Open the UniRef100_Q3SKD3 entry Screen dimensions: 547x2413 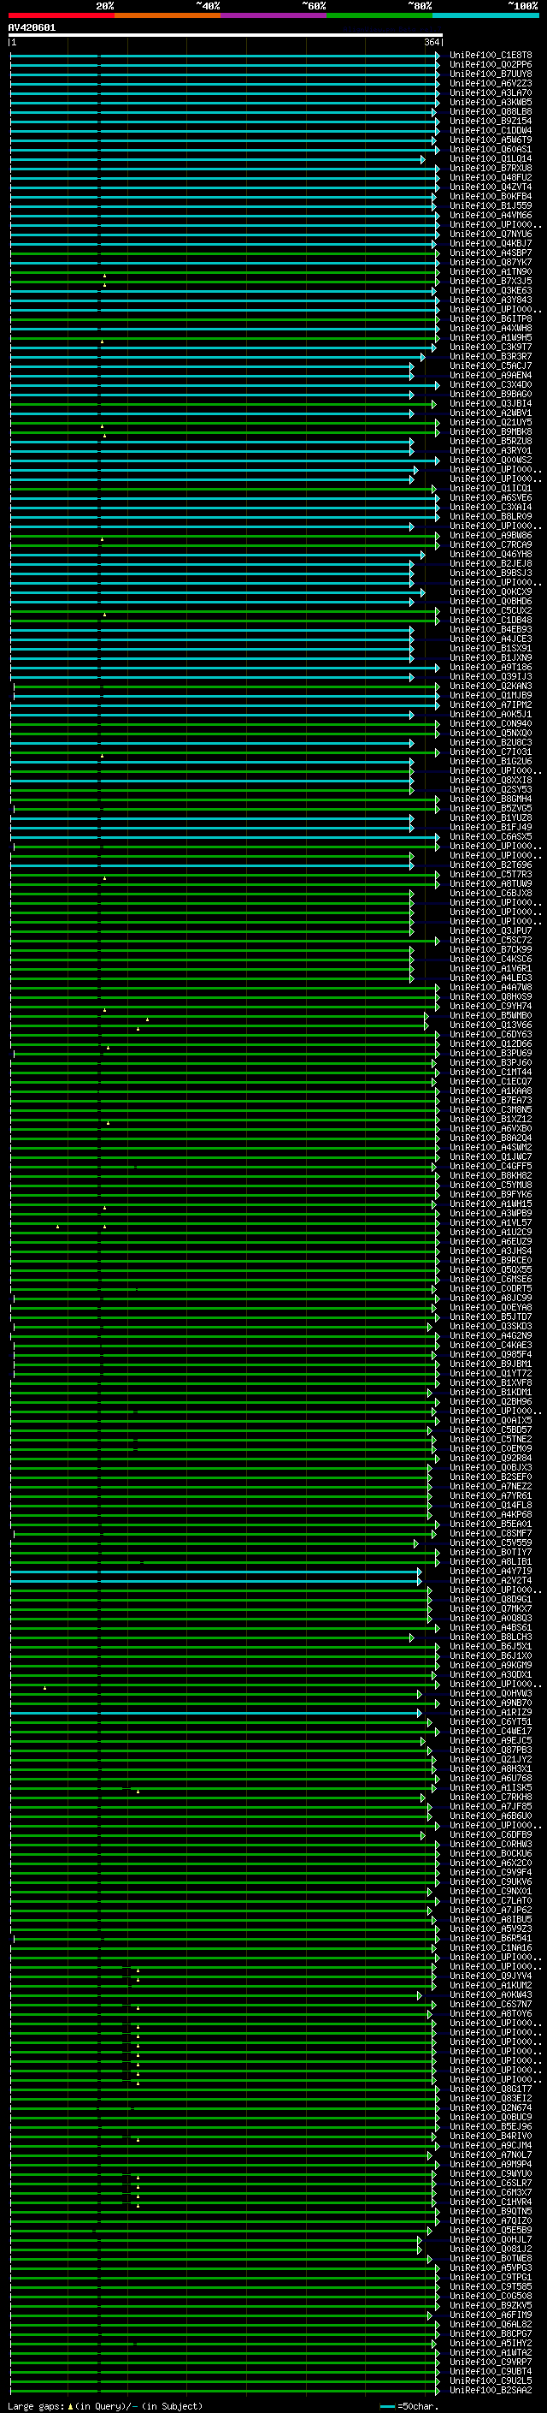pyautogui.click(x=491, y=1327)
